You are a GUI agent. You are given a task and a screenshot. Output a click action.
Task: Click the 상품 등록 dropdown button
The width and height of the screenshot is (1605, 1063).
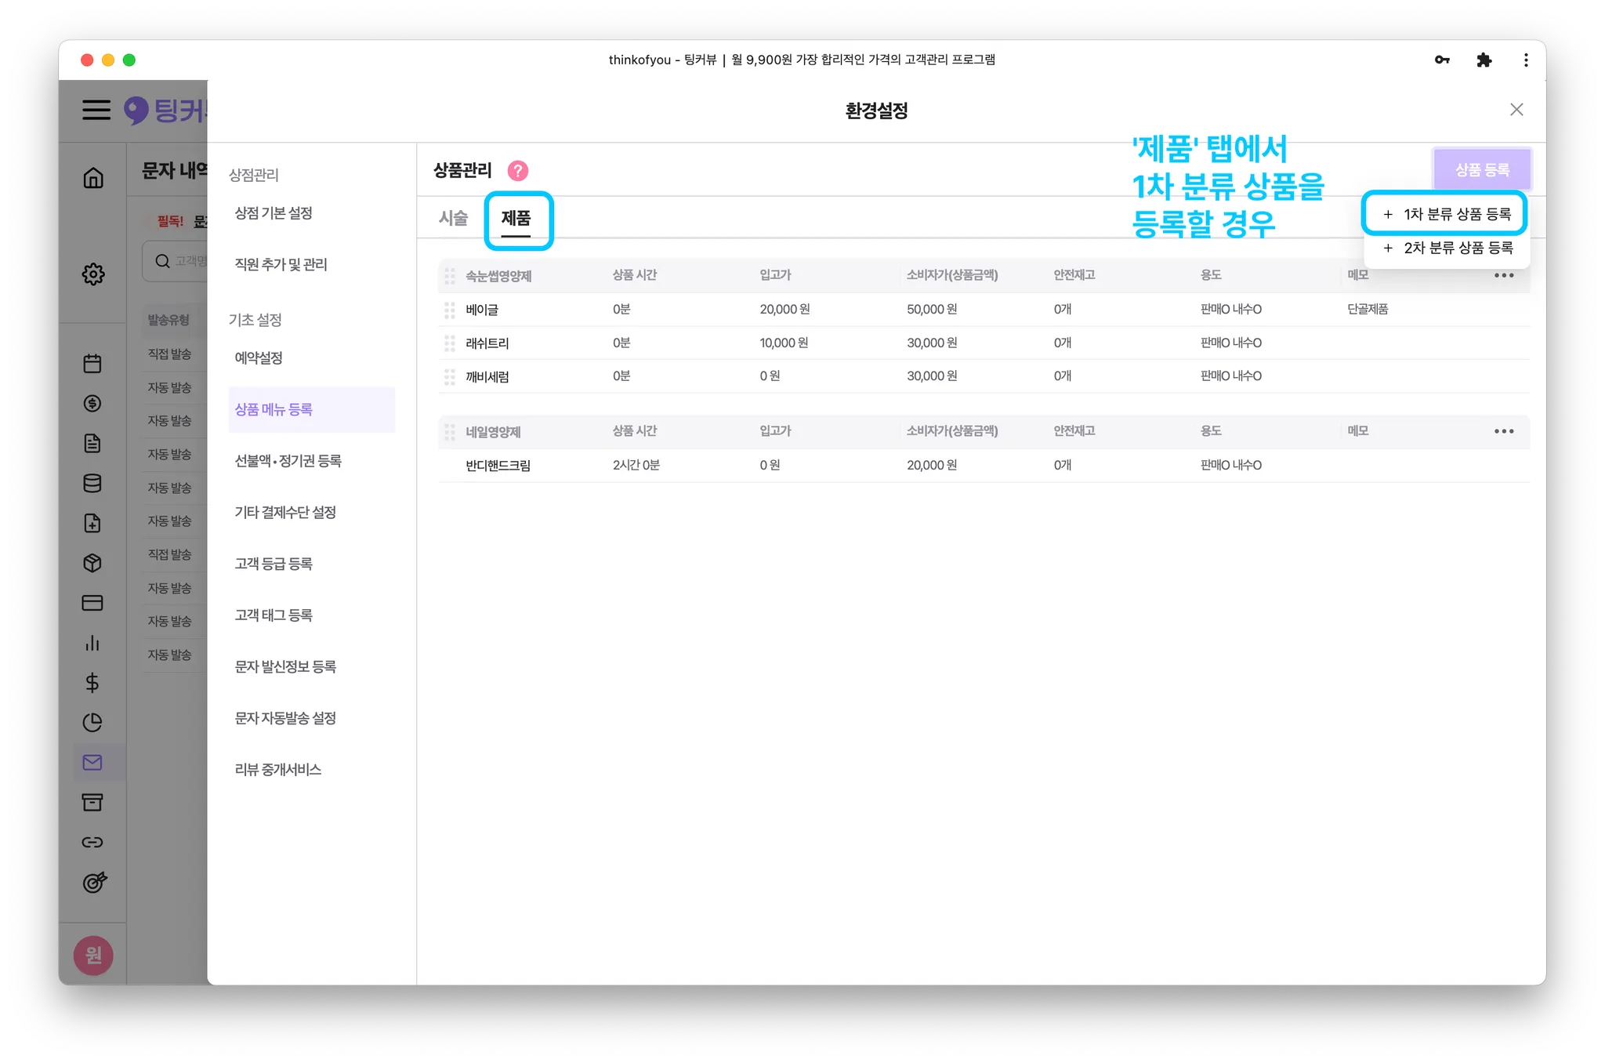1481,169
